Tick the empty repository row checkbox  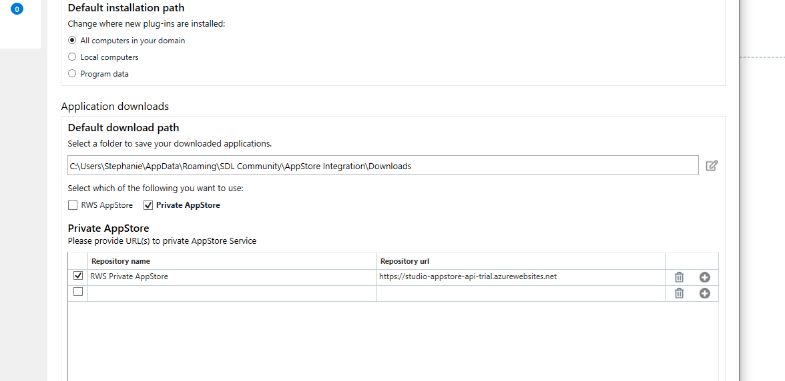pyautogui.click(x=78, y=292)
